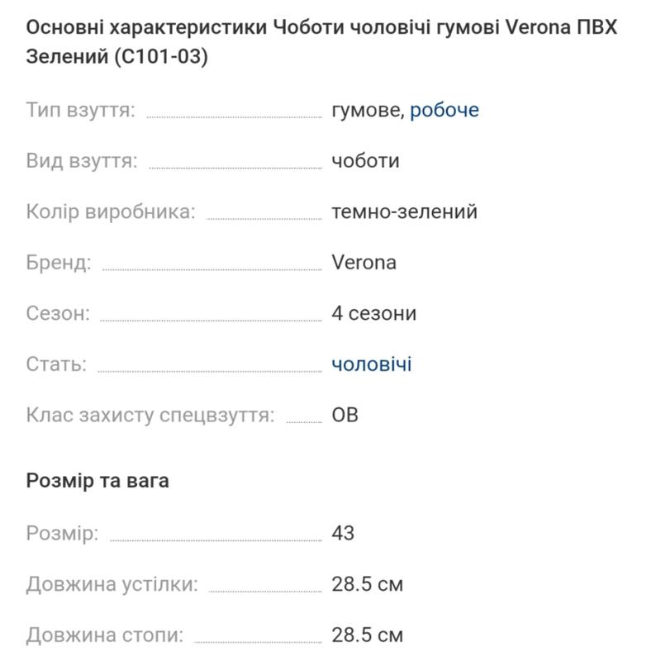Click the "гумове" value text

368,110
